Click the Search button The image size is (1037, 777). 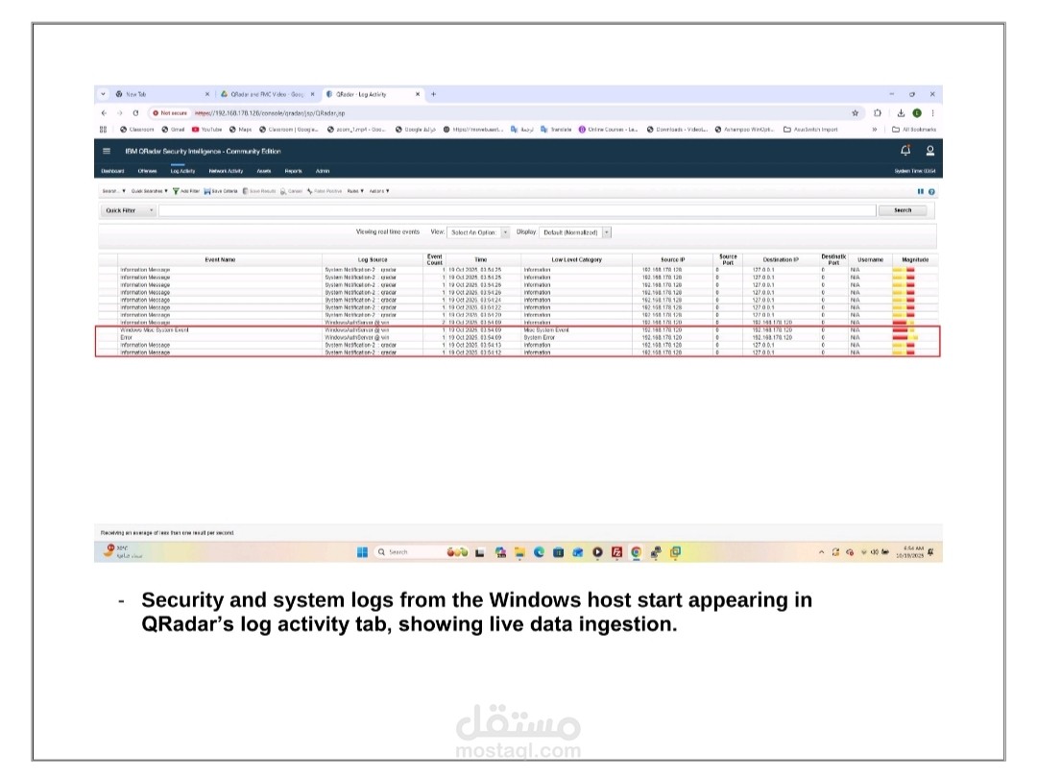click(x=903, y=209)
